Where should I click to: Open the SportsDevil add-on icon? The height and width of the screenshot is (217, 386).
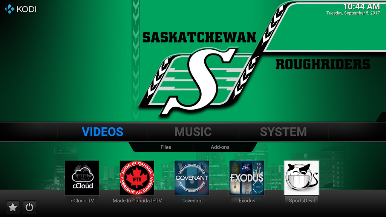(302, 178)
